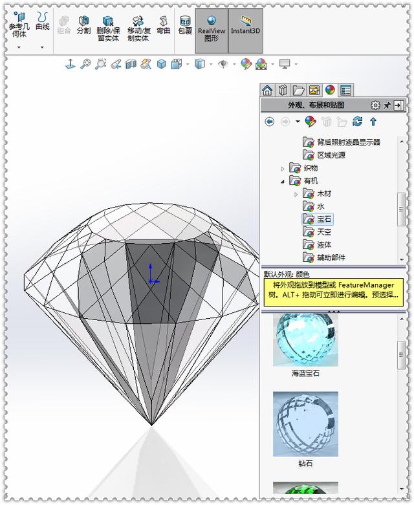The height and width of the screenshot is (505, 414).
Task: Open View Settings dropdown arrow
Action: (x=296, y=65)
